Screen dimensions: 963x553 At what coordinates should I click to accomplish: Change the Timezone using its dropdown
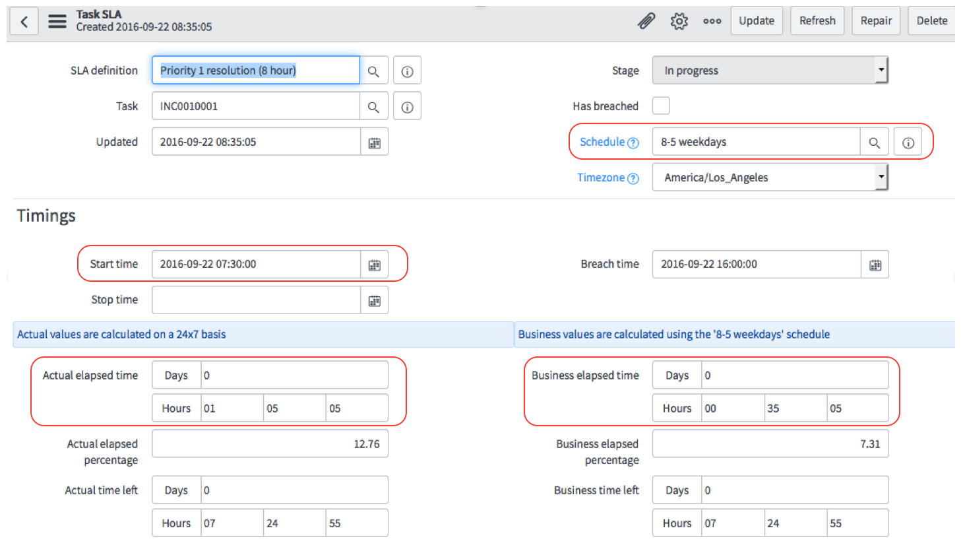pyautogui.click(x=882, y=177)
